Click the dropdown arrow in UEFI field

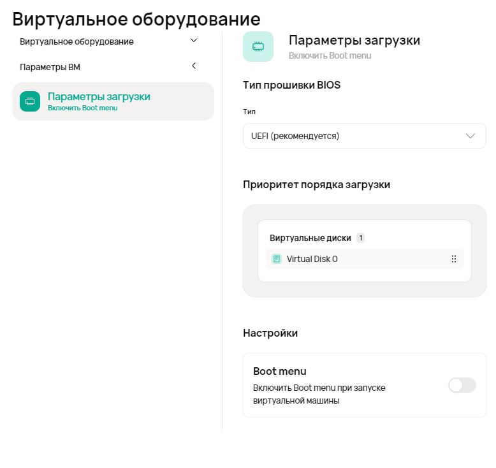[x=470, y=136]
